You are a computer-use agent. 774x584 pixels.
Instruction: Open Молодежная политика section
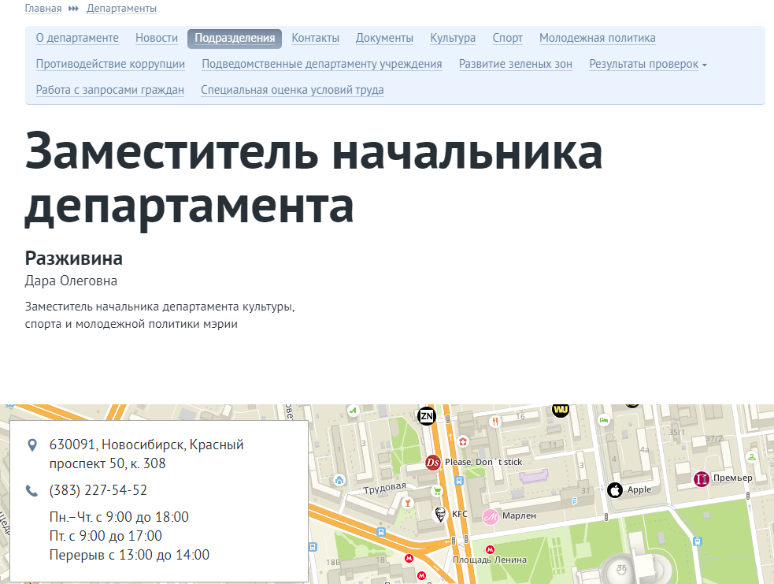(598, 38)
